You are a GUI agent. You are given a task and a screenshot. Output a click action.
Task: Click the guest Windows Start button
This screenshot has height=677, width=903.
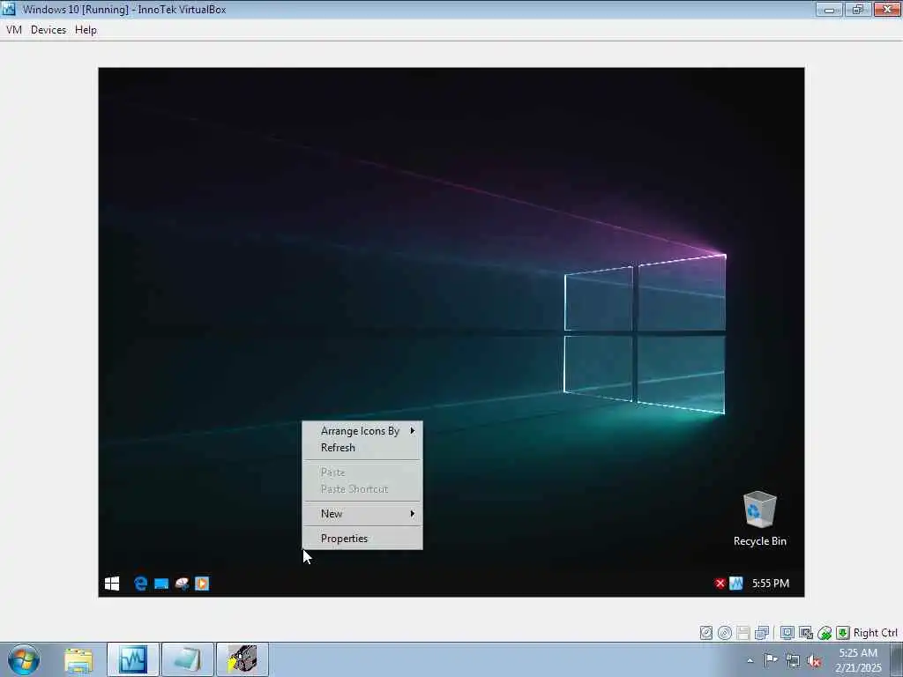pos(112,584)
